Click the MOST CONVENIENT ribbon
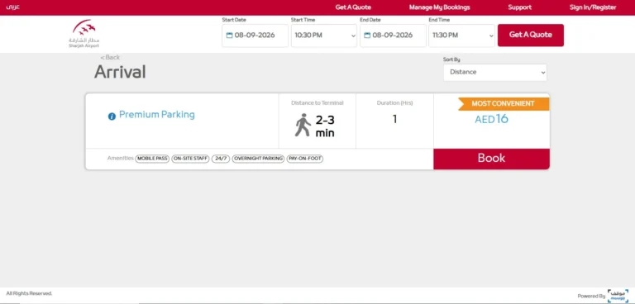 pyautogui.click(x=504, y=103)
